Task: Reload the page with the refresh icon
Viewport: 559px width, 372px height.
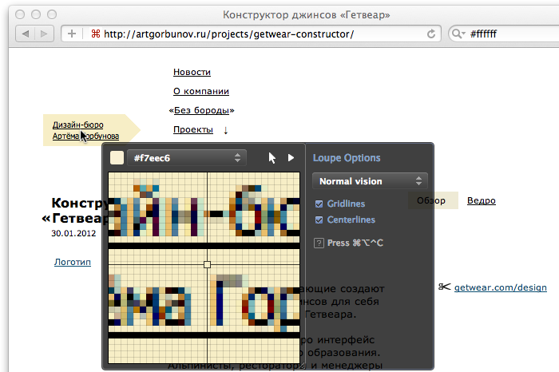Action: 432,34
